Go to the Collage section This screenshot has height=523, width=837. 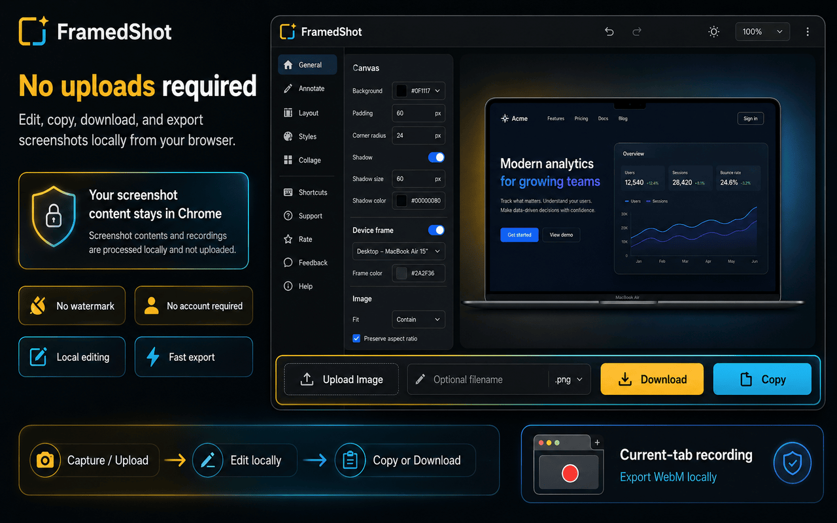[307, 160]
